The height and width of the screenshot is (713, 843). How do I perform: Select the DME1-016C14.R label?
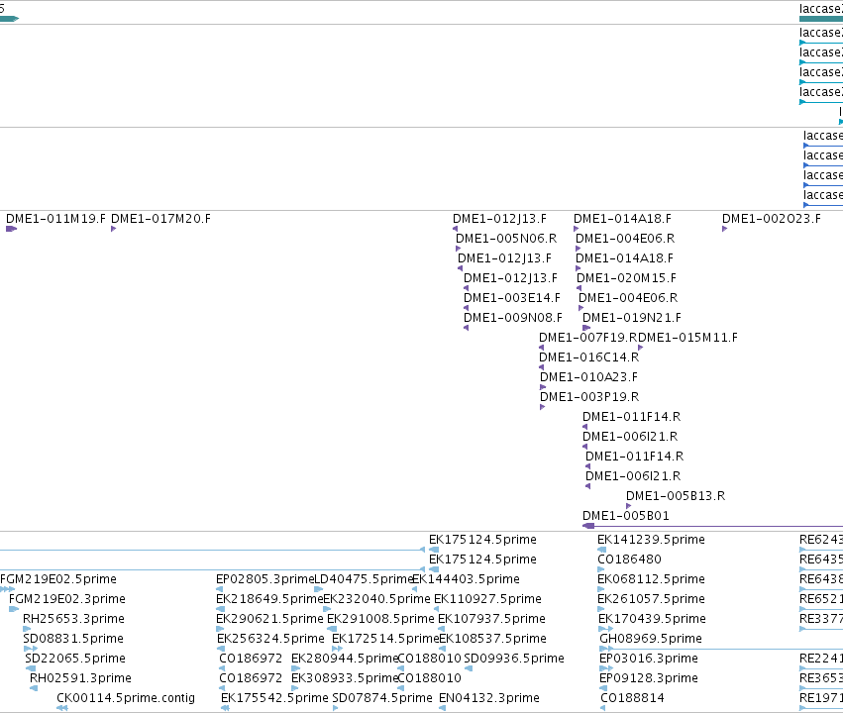point(588,357)
